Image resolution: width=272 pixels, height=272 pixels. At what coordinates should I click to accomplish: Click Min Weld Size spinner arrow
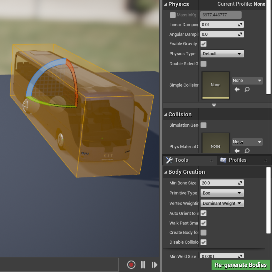coord(240,256)
